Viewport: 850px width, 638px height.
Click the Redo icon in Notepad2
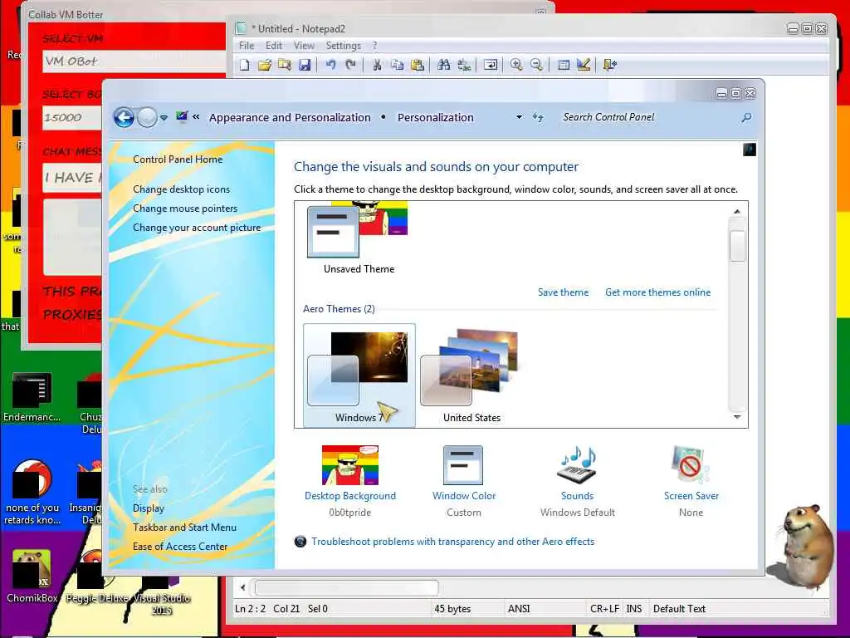coord(351,65)
